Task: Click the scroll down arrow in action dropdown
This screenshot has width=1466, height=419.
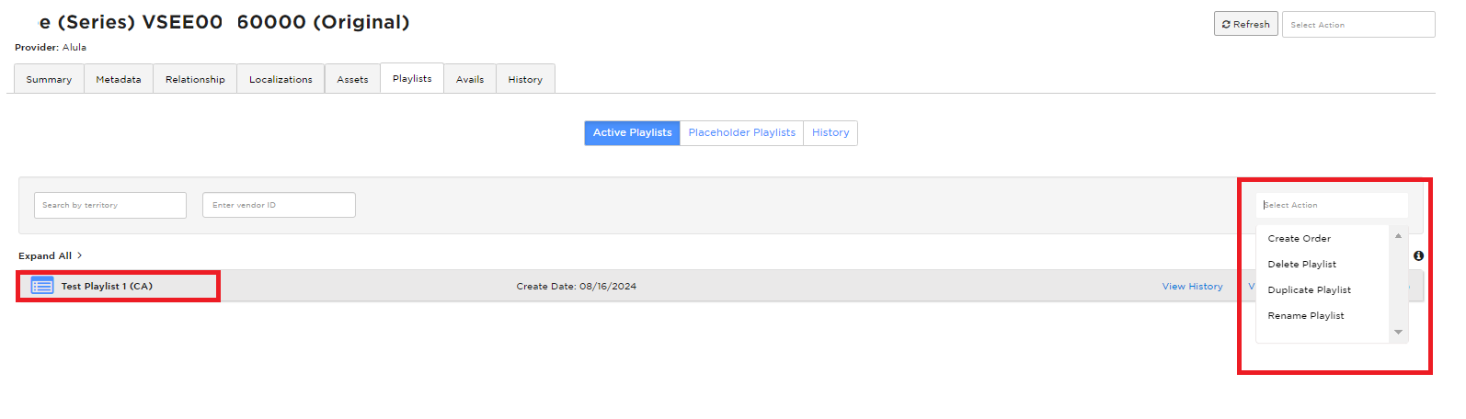Action: (x=1398, y=332)
